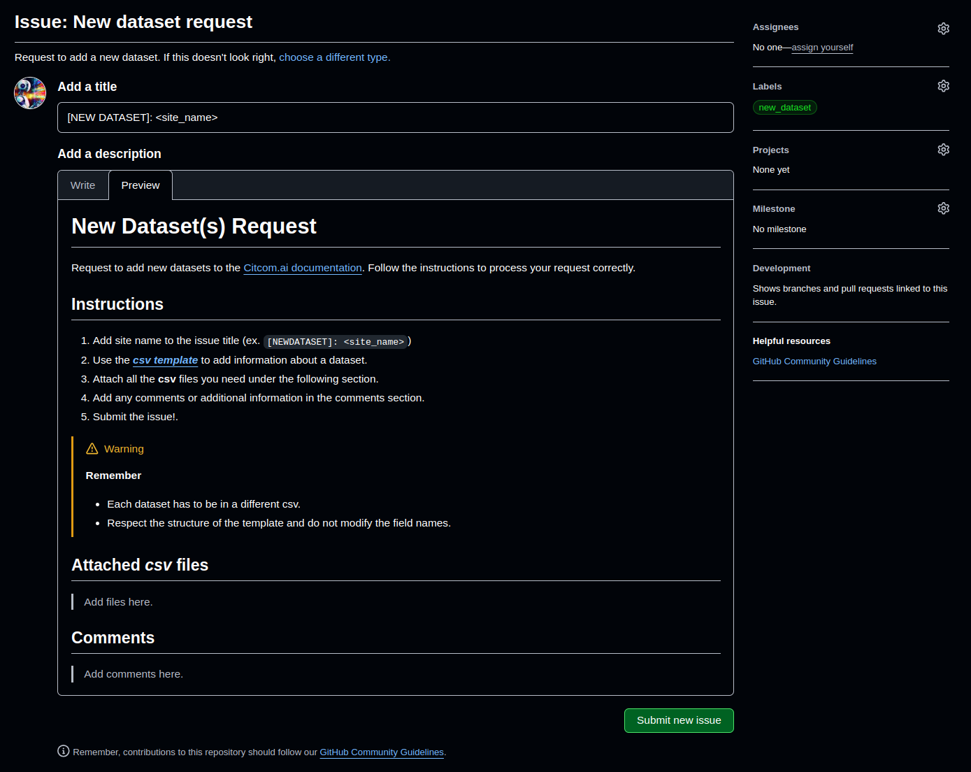Click the 'Attached csv files' heading
Viewport: 971px width, 772px height.
coord(140,565)
